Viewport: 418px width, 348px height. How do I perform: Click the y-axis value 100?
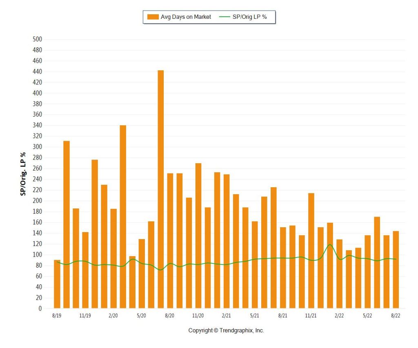coord(37,255)
